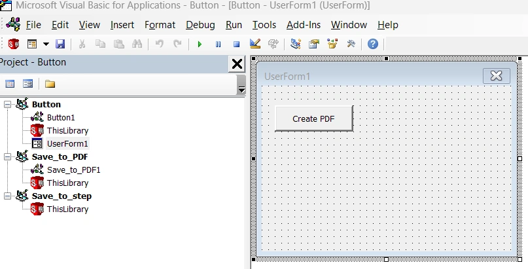Open the Add-Ins menu
Image resolution: width=528 pixels, height=269 pixels.
click(x=304, y=25)
